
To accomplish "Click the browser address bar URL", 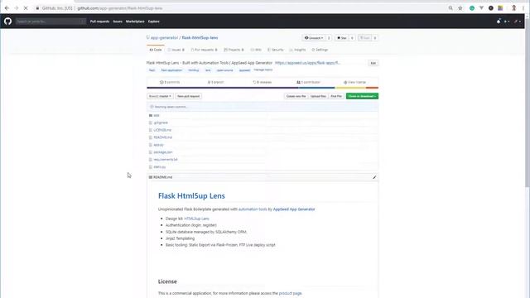I will click(119, 8).
